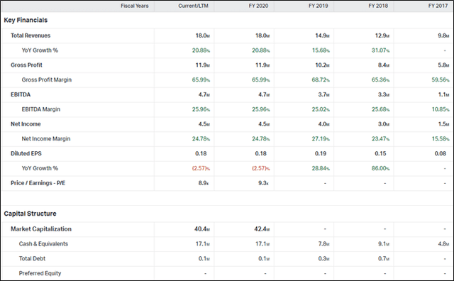
Task: Select FY 2017 Gross Profit value 5.8M
Action: [x=443, y=65]
